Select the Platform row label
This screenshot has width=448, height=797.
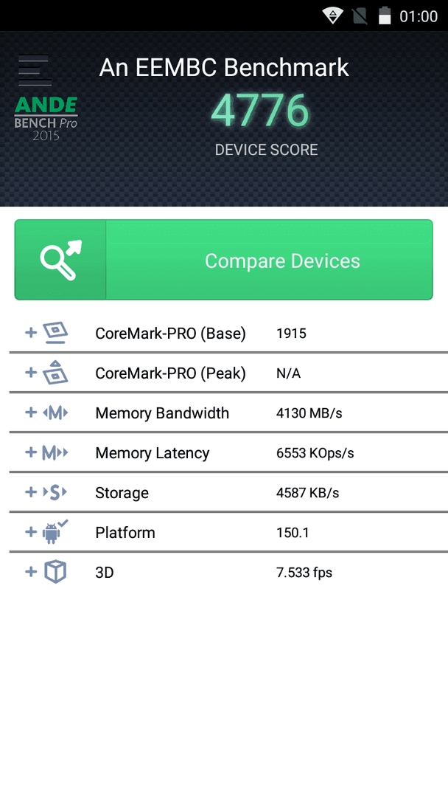click(125, 532)
